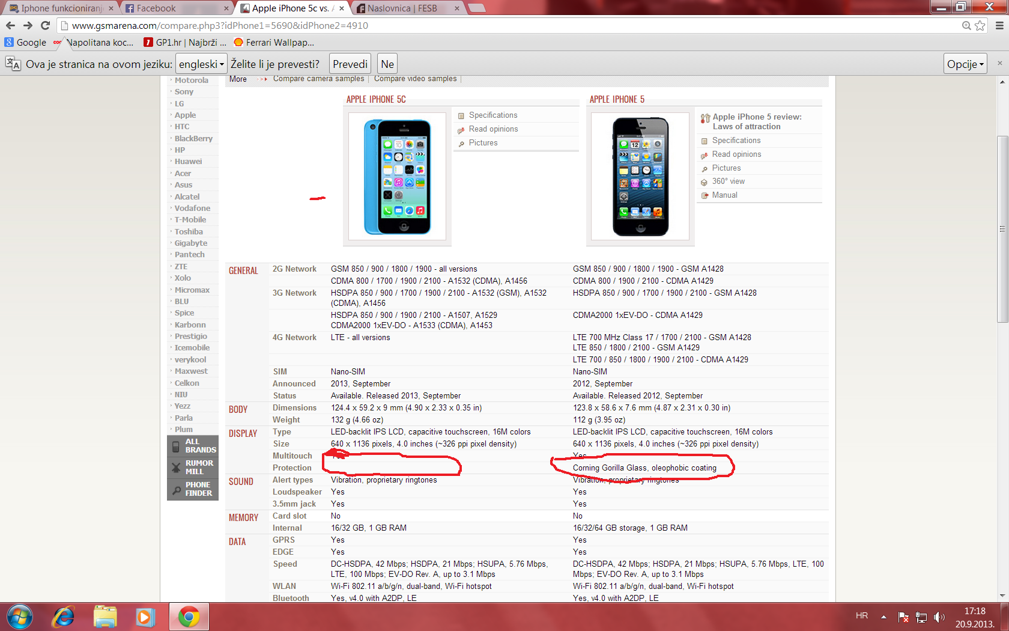Click the volume speaker tray icon
This screenshot has height=631, width=1009.
pos(939,617)
